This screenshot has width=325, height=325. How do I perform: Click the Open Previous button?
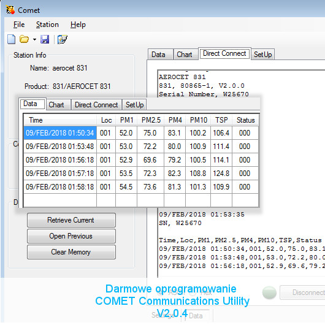[x=71, y=236]
